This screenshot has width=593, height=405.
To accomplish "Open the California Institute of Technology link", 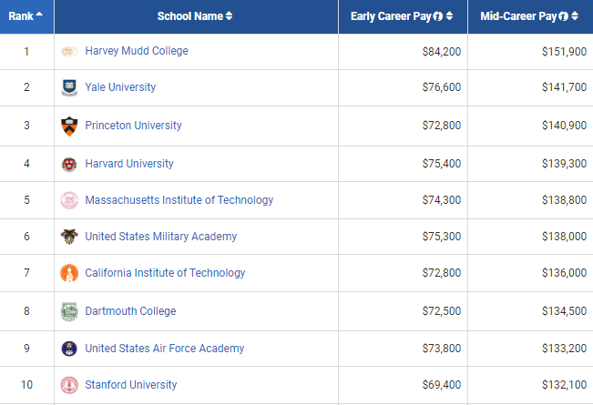I will pyautogui.click(x=165, y=273).
